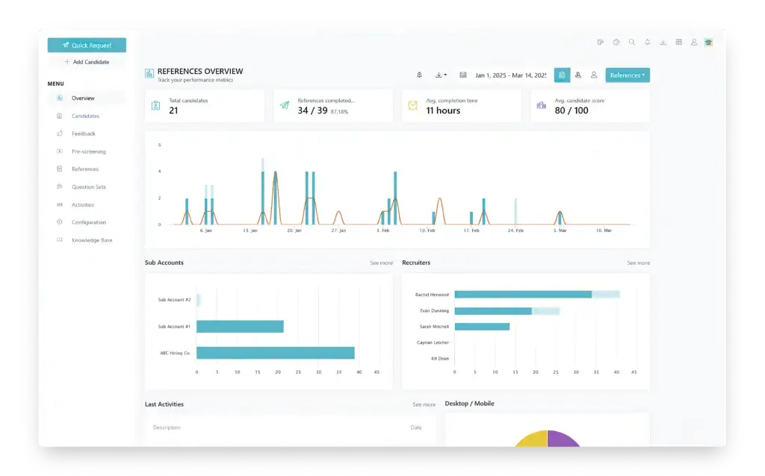Click the user profile icon in top toolbar
Image resolution: width=765 pixels, height=476 pixels.
694,43
